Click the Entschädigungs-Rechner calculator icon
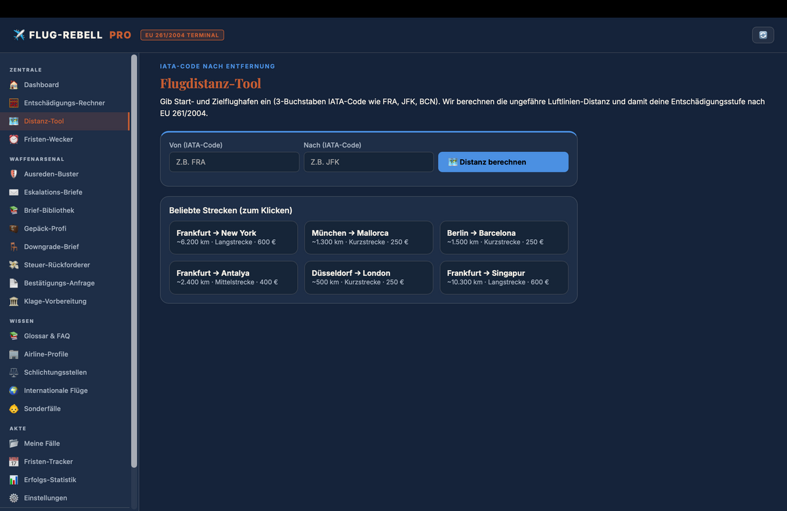This screenshot has width=787, height=511. tap(14, 103)
